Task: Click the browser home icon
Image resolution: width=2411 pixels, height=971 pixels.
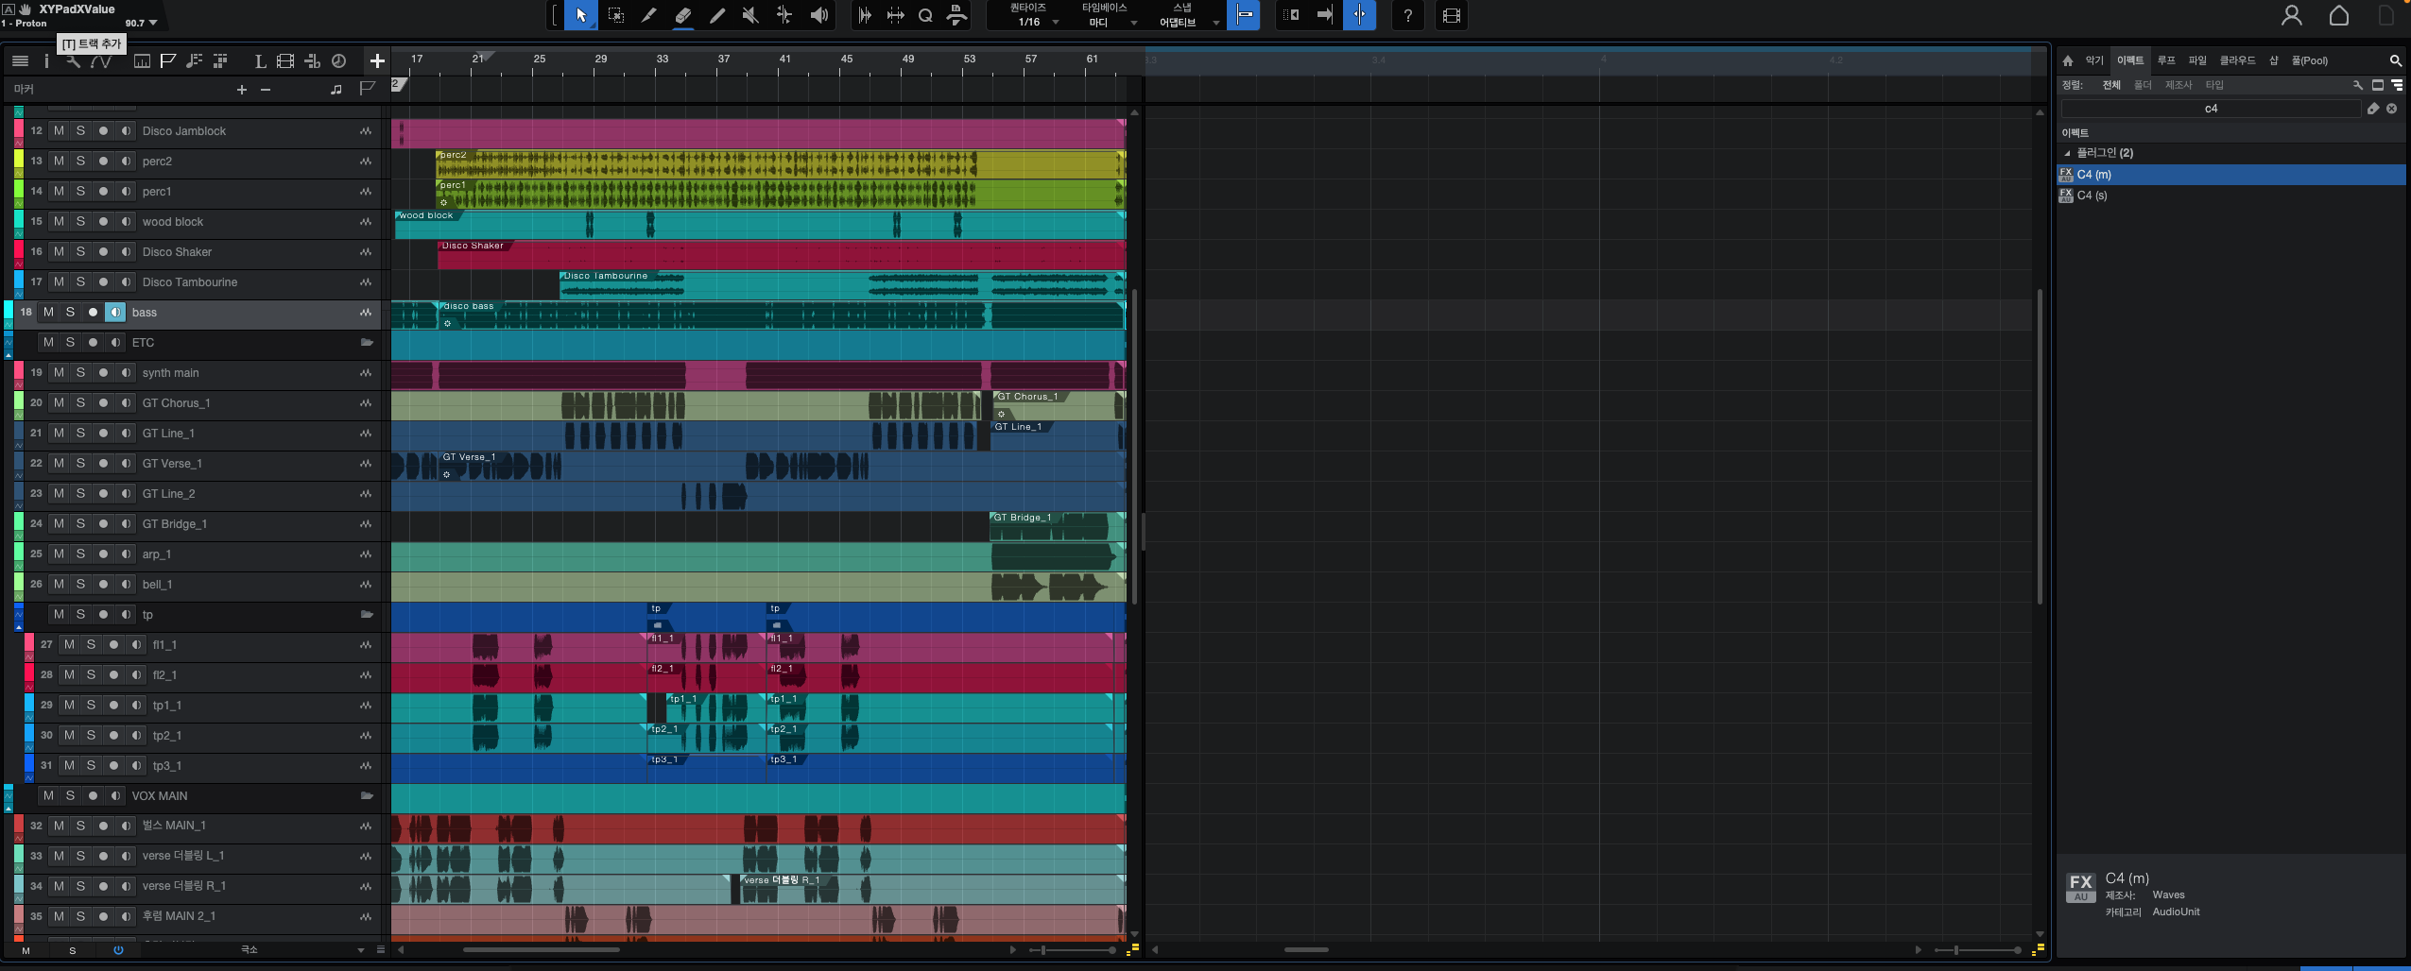Action: (2068, 60)
